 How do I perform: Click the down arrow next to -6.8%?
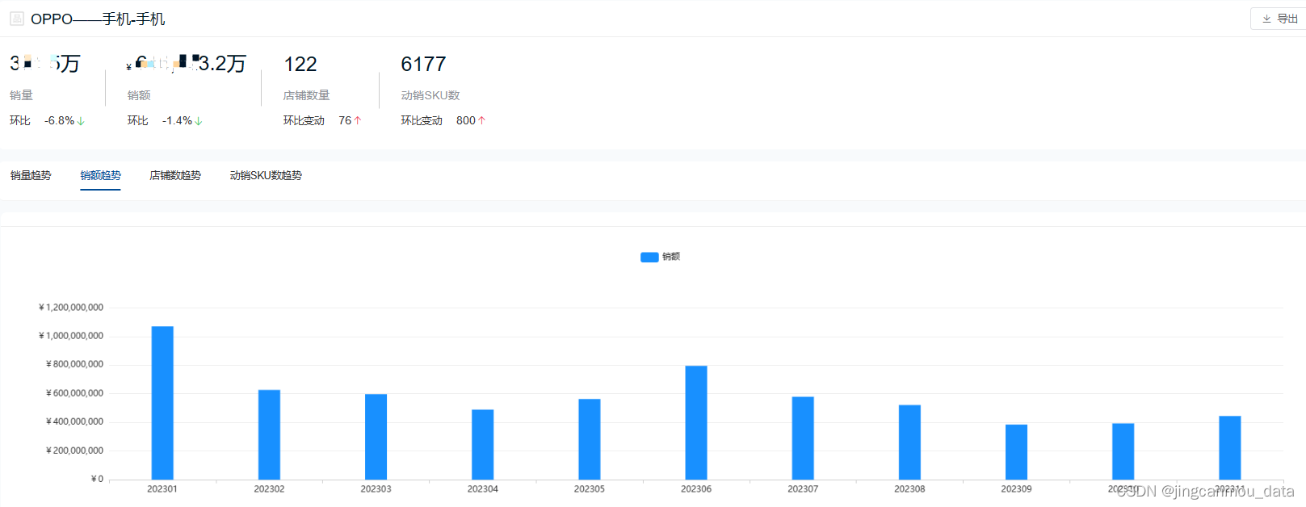[x=81, y=121]
